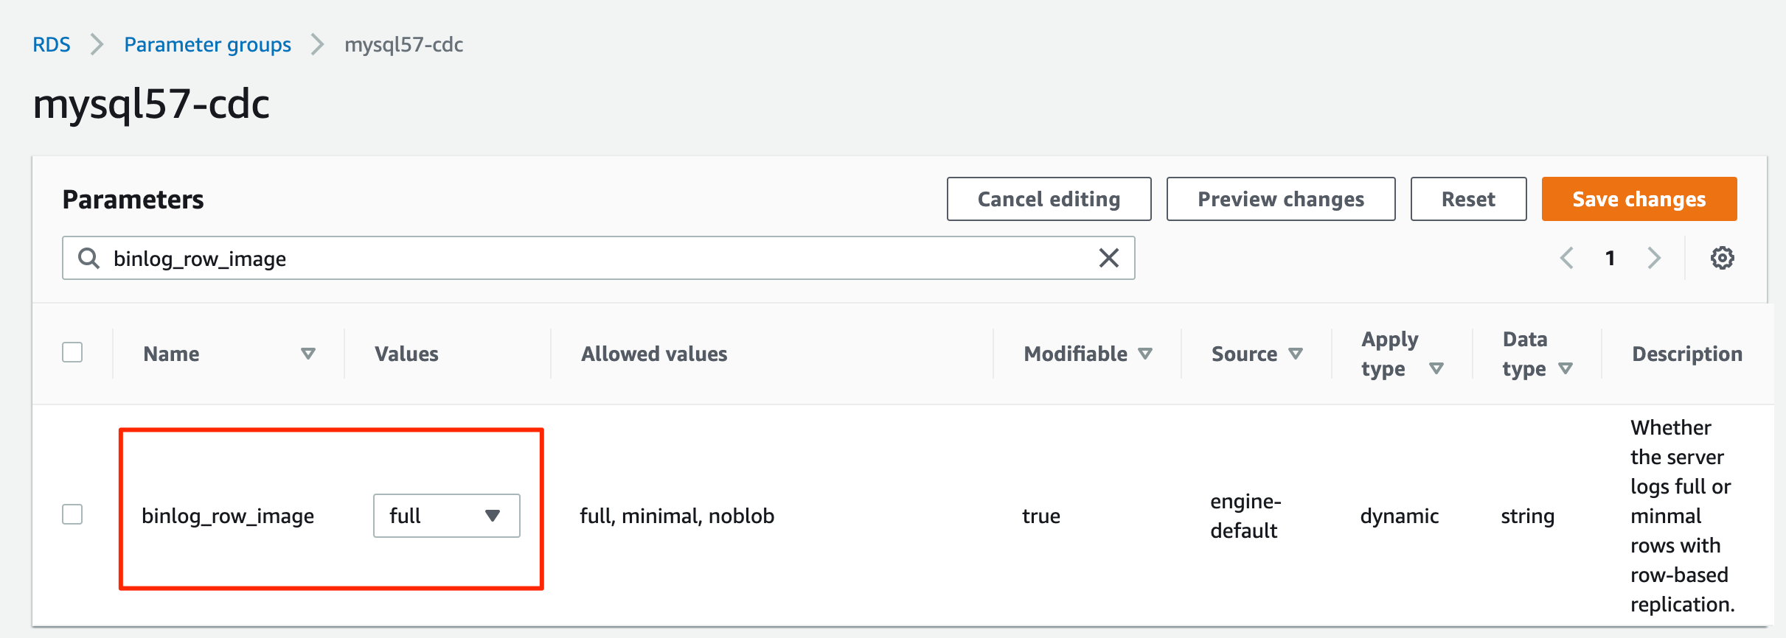This screenshot has height=638, width=1786.
Task: Click Source value 'engine-default'
Action: point(1245,516)
